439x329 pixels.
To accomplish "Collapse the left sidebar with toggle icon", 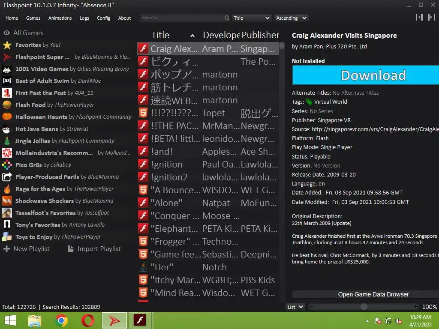I will 419,17.
